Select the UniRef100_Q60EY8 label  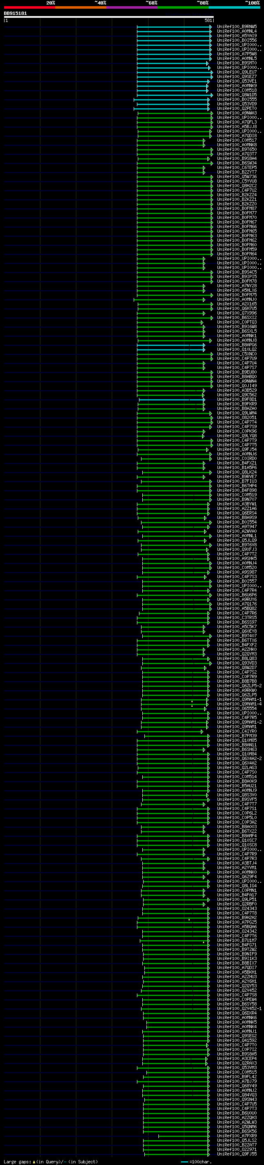click(x=237, y=631)
